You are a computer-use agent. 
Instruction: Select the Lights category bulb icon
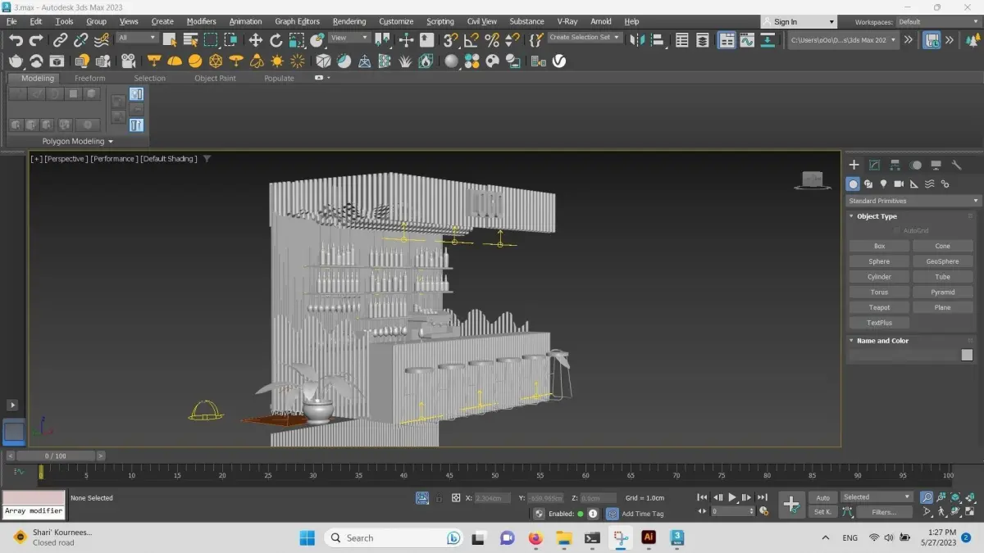(884, 184)
